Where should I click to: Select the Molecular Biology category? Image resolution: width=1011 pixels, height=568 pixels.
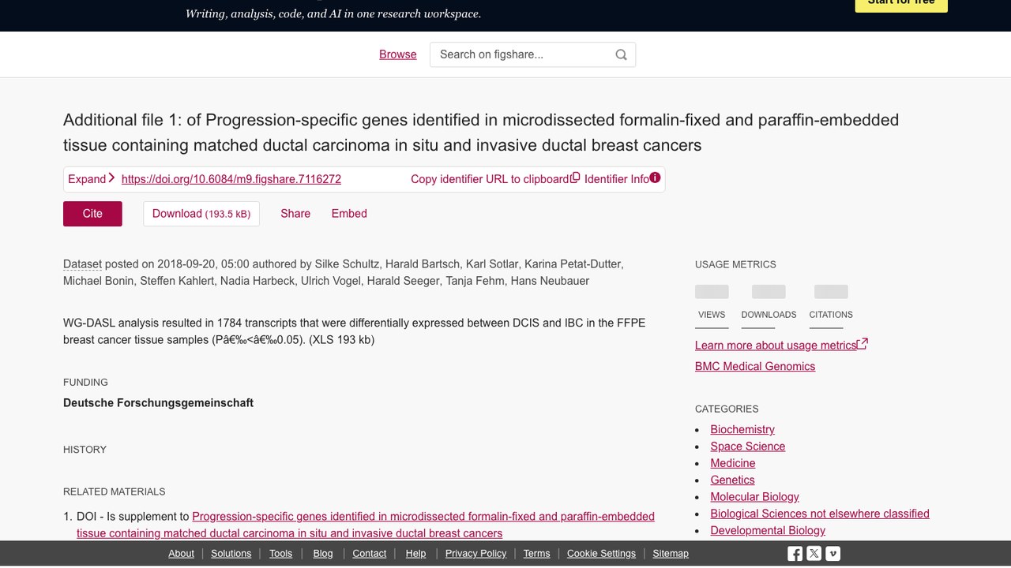pos(754,497)
